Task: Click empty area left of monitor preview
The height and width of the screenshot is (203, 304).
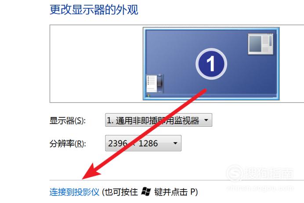Action: (96, 64)
